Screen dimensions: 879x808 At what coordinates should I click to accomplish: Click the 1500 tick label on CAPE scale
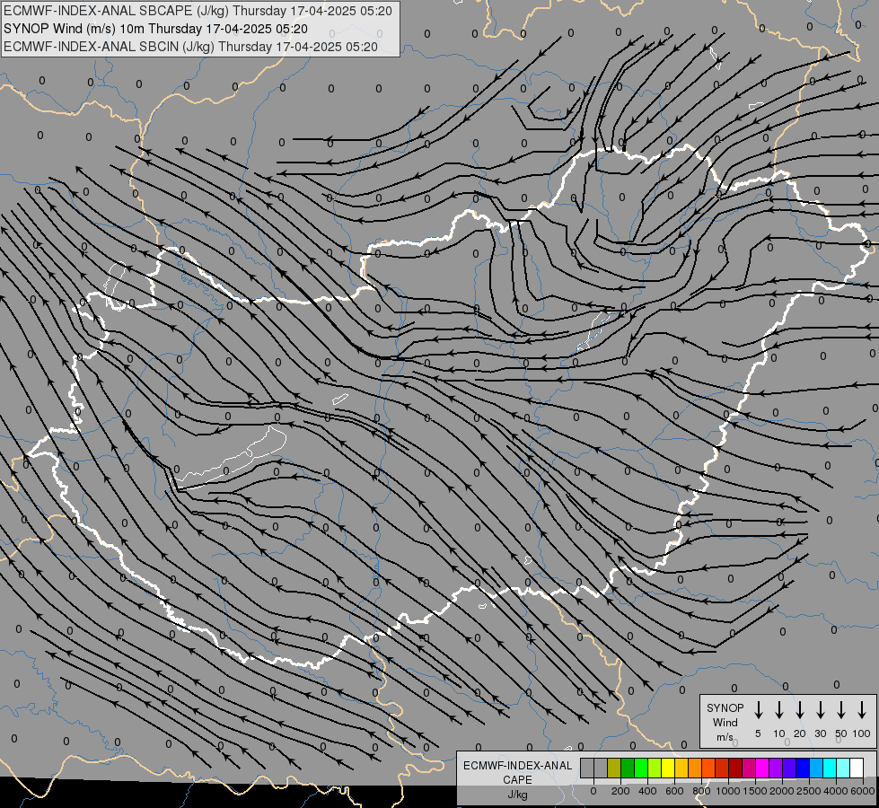[755, 791]
